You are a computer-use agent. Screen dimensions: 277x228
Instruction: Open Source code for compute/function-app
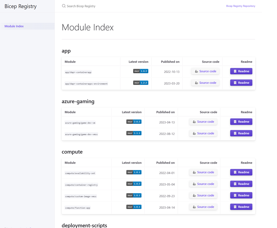click(x=203, y=207)
